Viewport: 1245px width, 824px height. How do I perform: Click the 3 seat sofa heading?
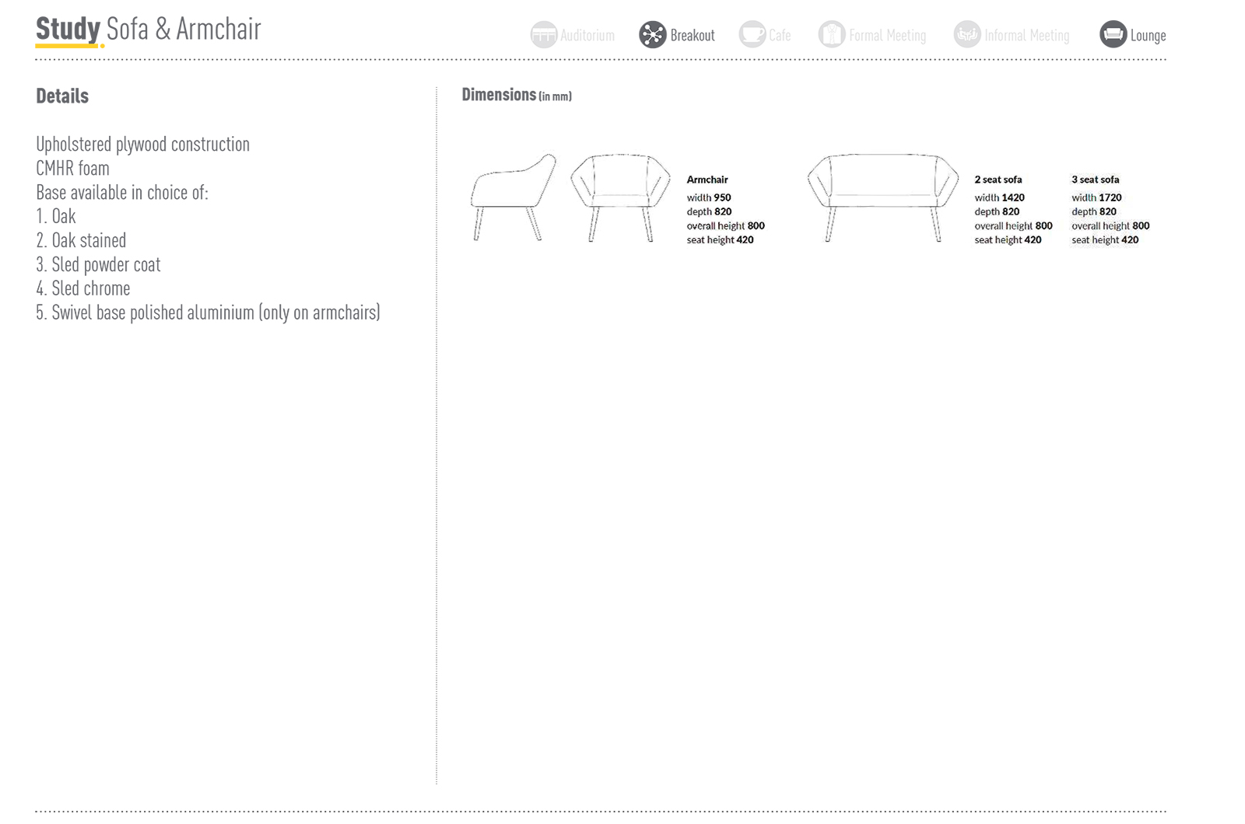point(1095,180)
